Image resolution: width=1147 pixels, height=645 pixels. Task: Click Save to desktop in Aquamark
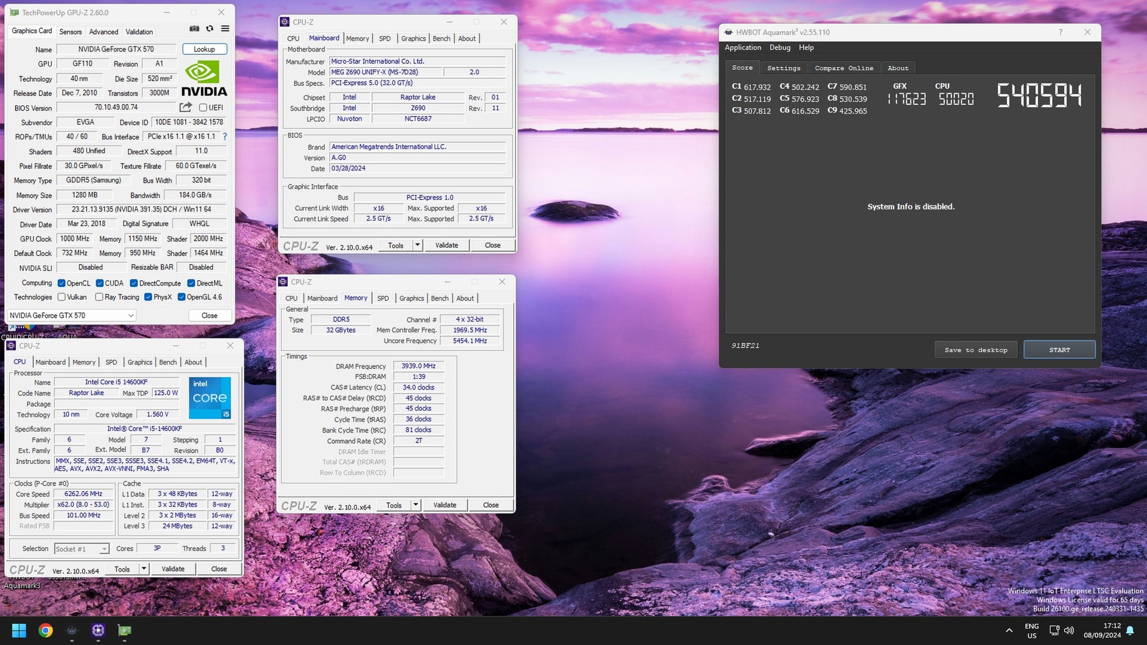976,350
